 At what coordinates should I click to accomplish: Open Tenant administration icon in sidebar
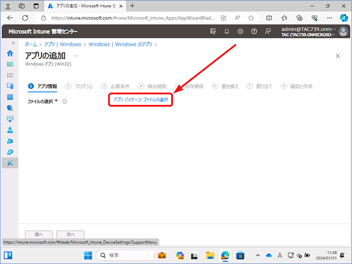point(10,152)
